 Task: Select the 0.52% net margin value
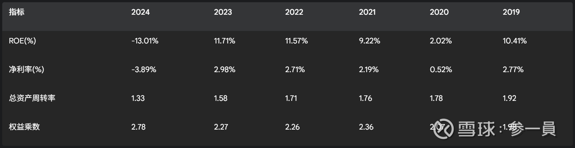[441, 70]
